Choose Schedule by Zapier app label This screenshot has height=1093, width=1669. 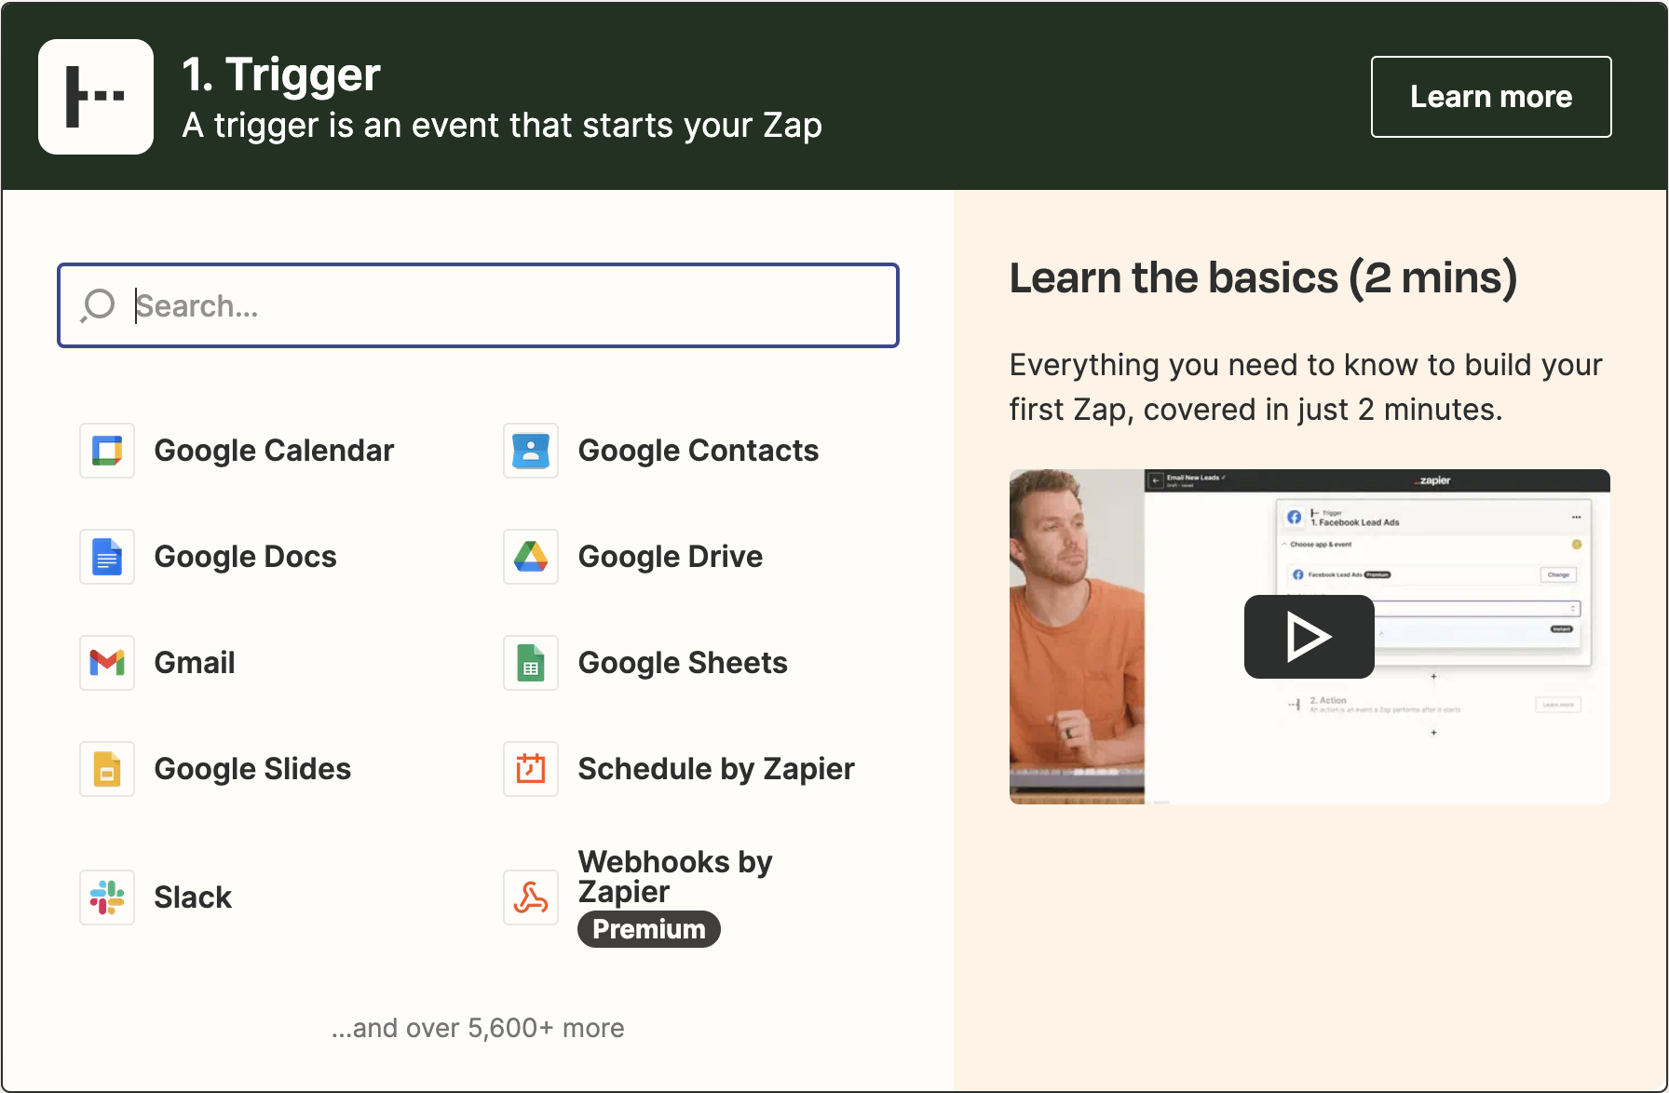coord(716,769)
